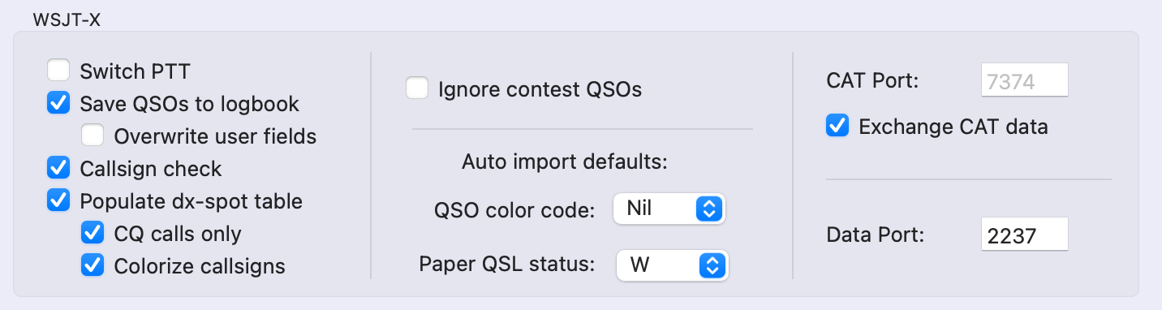The width and height of the screenshot is (1162, 310).
Task: Enable Ignore contest QSOs
Action: point(417,88)
